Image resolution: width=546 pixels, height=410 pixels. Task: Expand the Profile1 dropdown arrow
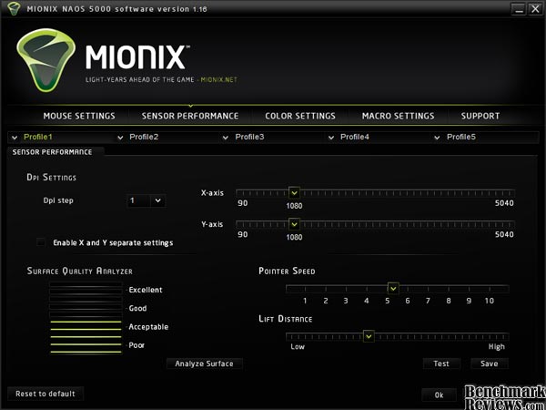15,138
